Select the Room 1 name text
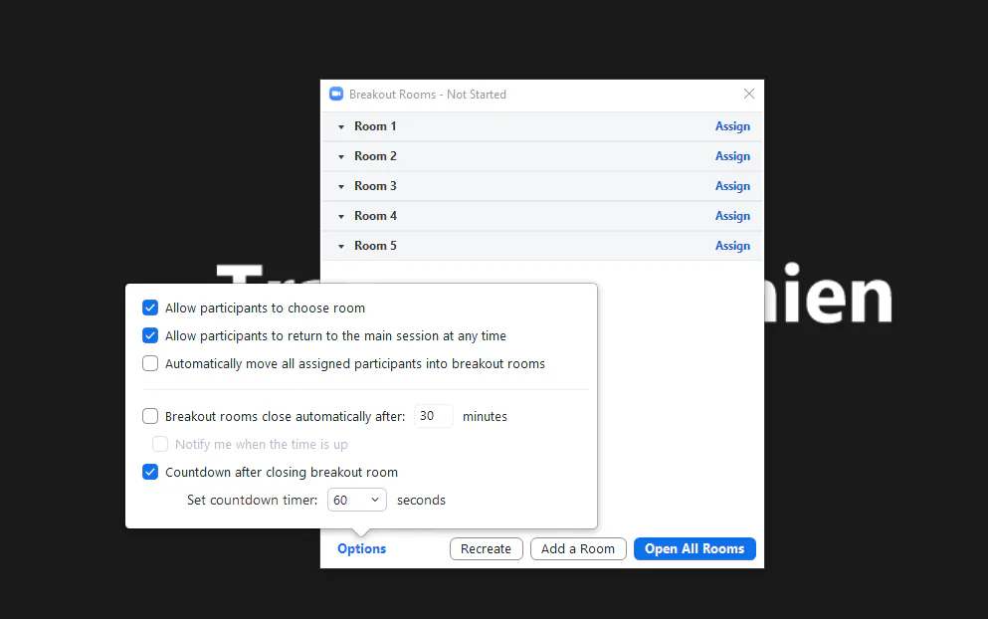Image resolution: width=988 pixels, height=619 pixels. (375, 126)
